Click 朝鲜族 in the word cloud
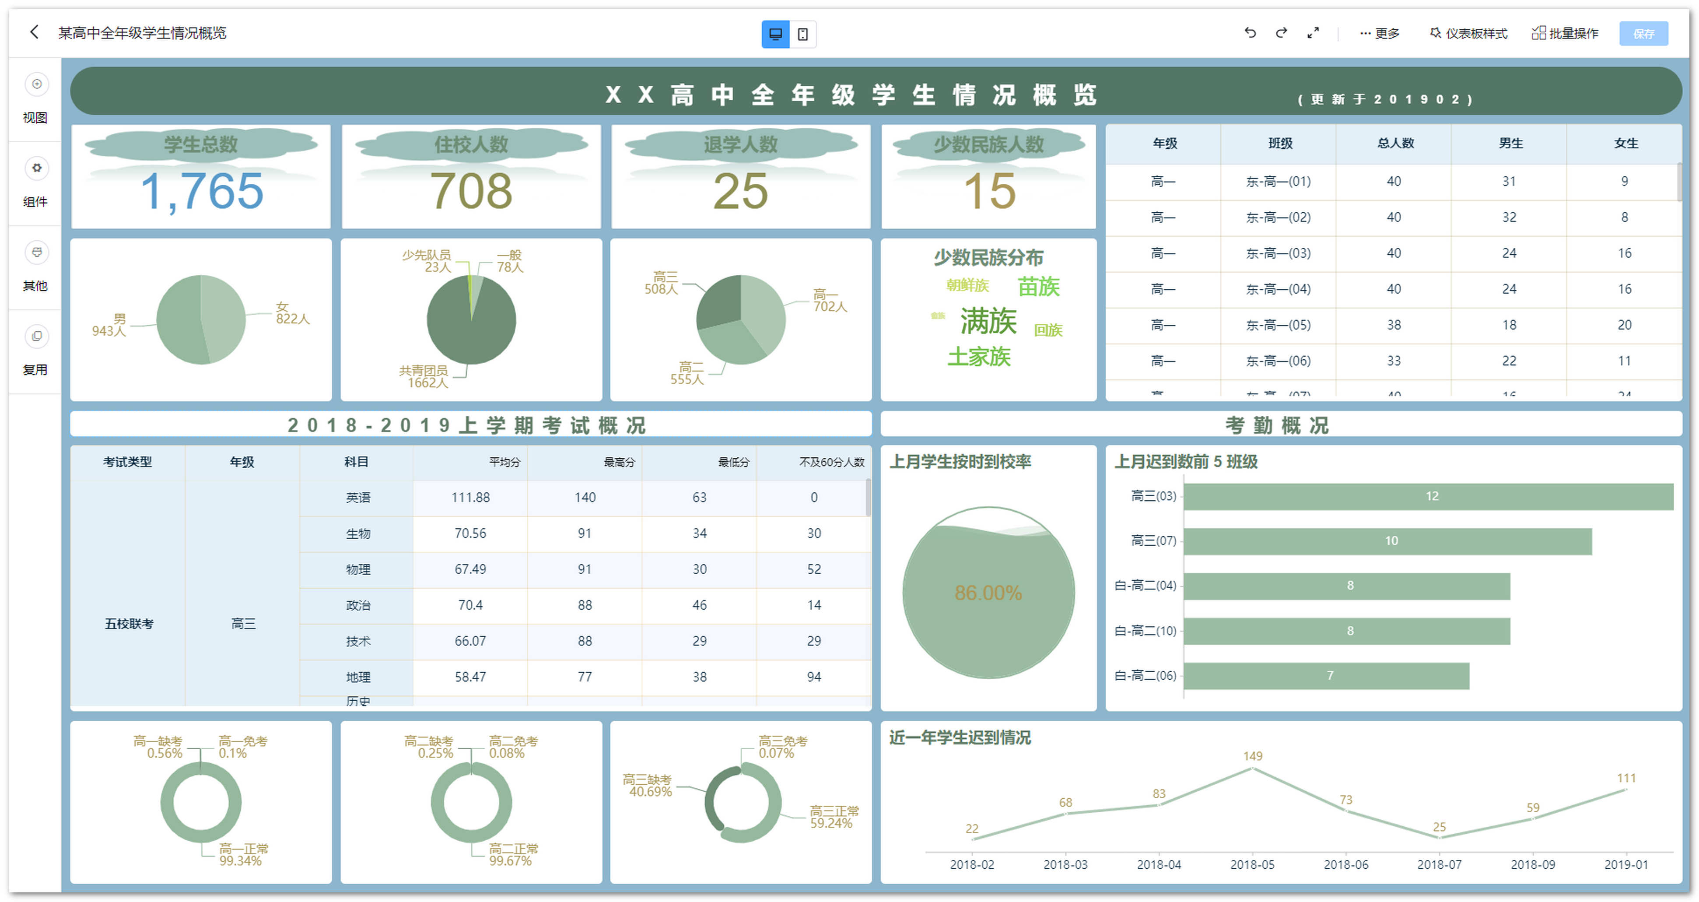1699x902 pixels. (x=967, y=285)
